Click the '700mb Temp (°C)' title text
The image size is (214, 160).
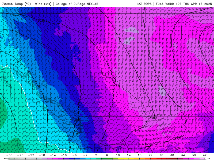click(x=16, y=4)
